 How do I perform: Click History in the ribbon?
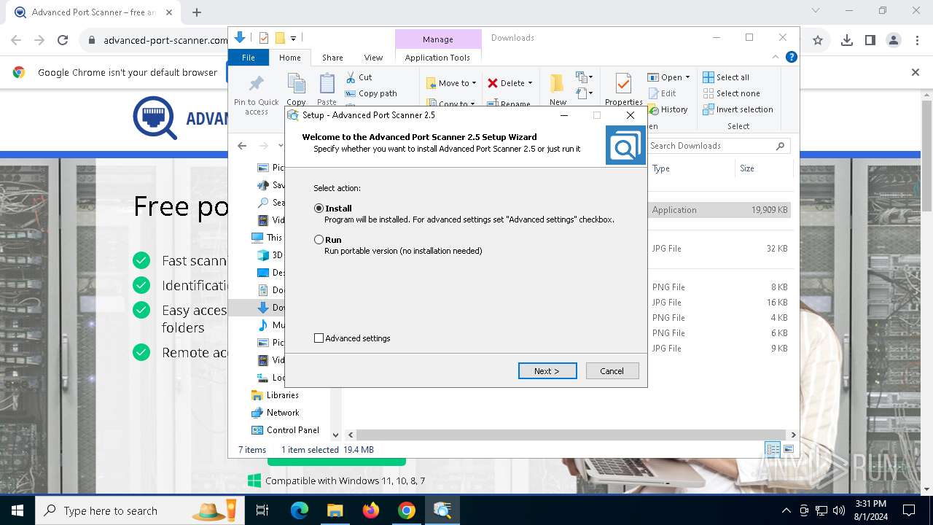(x=668, y=109)
